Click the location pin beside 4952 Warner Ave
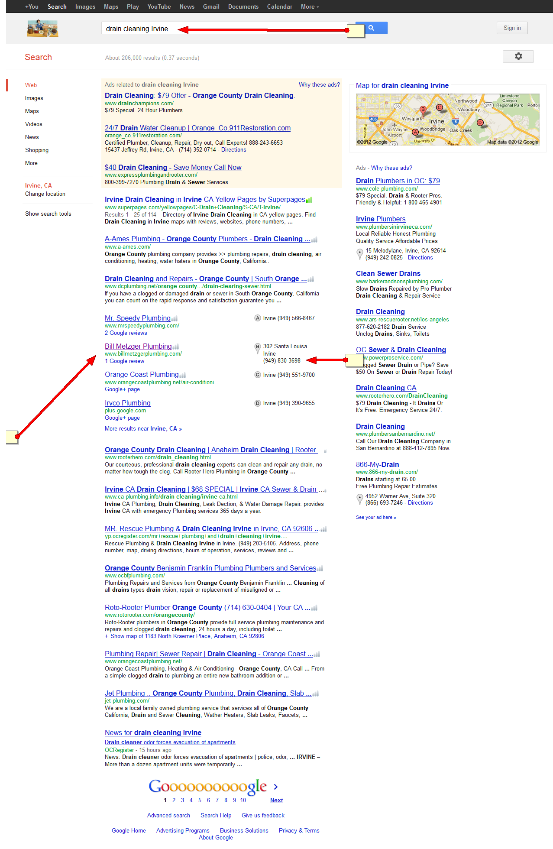Screen dimensions: 553x849 (359, 499)
